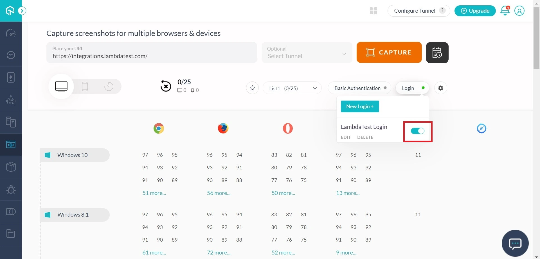Select the Chrome browser icon

click(159, 128)
